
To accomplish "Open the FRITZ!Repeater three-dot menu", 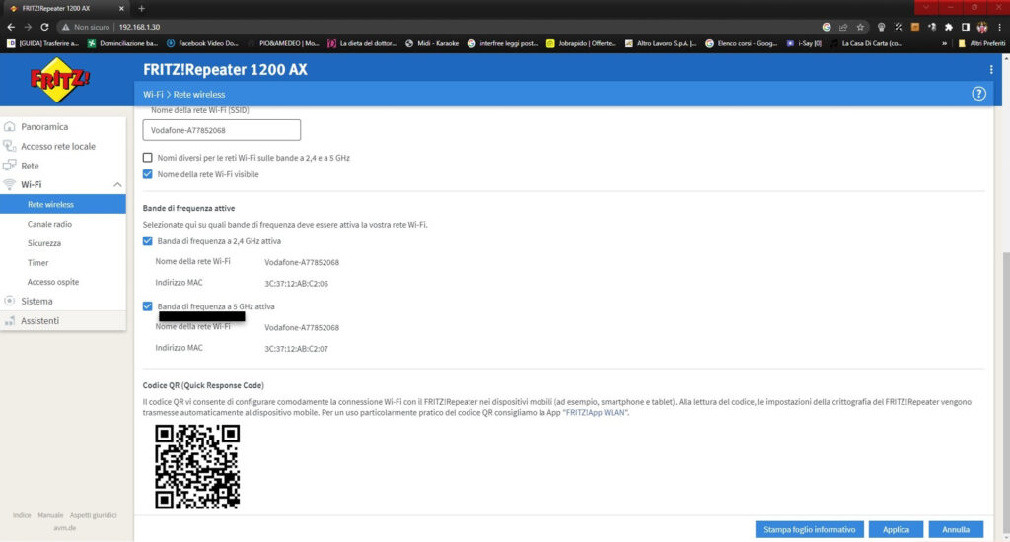I will (x=991, y=70).
